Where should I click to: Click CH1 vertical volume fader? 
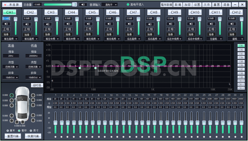tap(15, 26)
